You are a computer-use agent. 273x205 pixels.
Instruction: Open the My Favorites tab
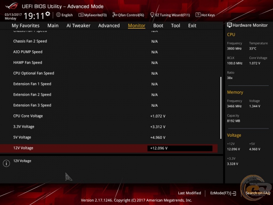click(x=26, y=26)
